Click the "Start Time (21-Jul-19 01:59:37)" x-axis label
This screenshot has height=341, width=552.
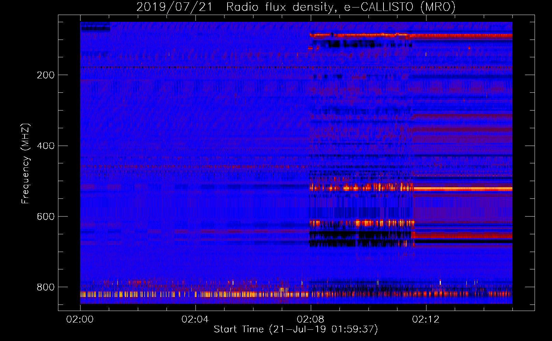click(x=296, y=329)
